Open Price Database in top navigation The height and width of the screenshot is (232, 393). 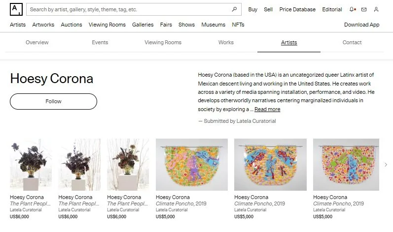297,9
